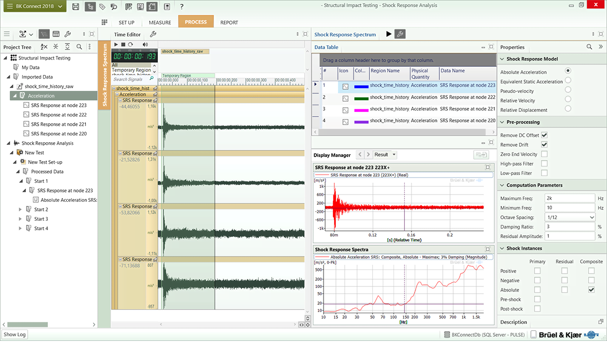Image resolution: width=607 pixels, height=346 pixels.
Task: Click the blue color swatch in row 1
Action: [361, 86]
